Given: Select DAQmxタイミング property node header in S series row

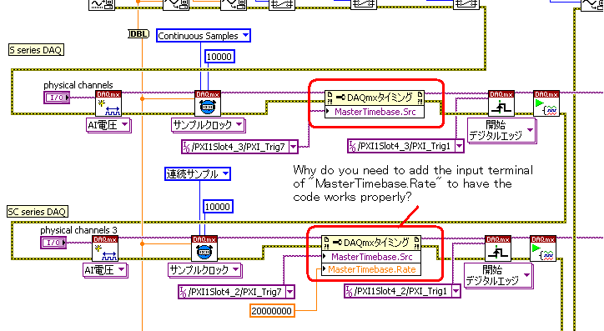Looking at the screenshot, I should pos(375,98).
